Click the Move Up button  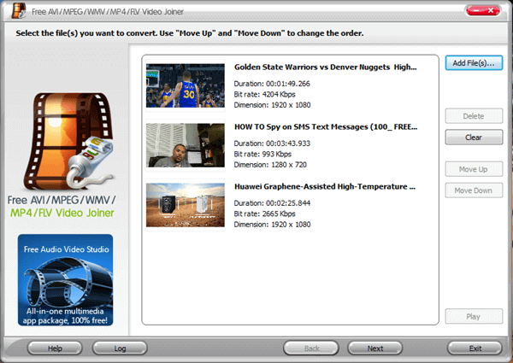tap(474, 169)
